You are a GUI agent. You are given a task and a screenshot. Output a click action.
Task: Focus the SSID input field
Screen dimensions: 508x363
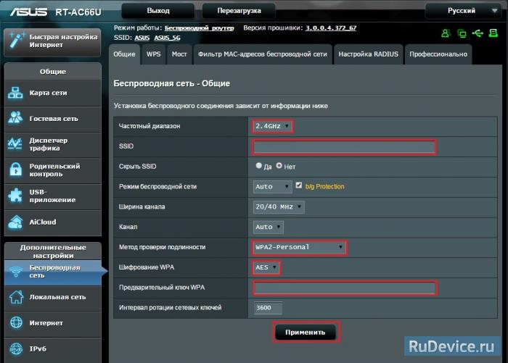(x=344, y=147)
